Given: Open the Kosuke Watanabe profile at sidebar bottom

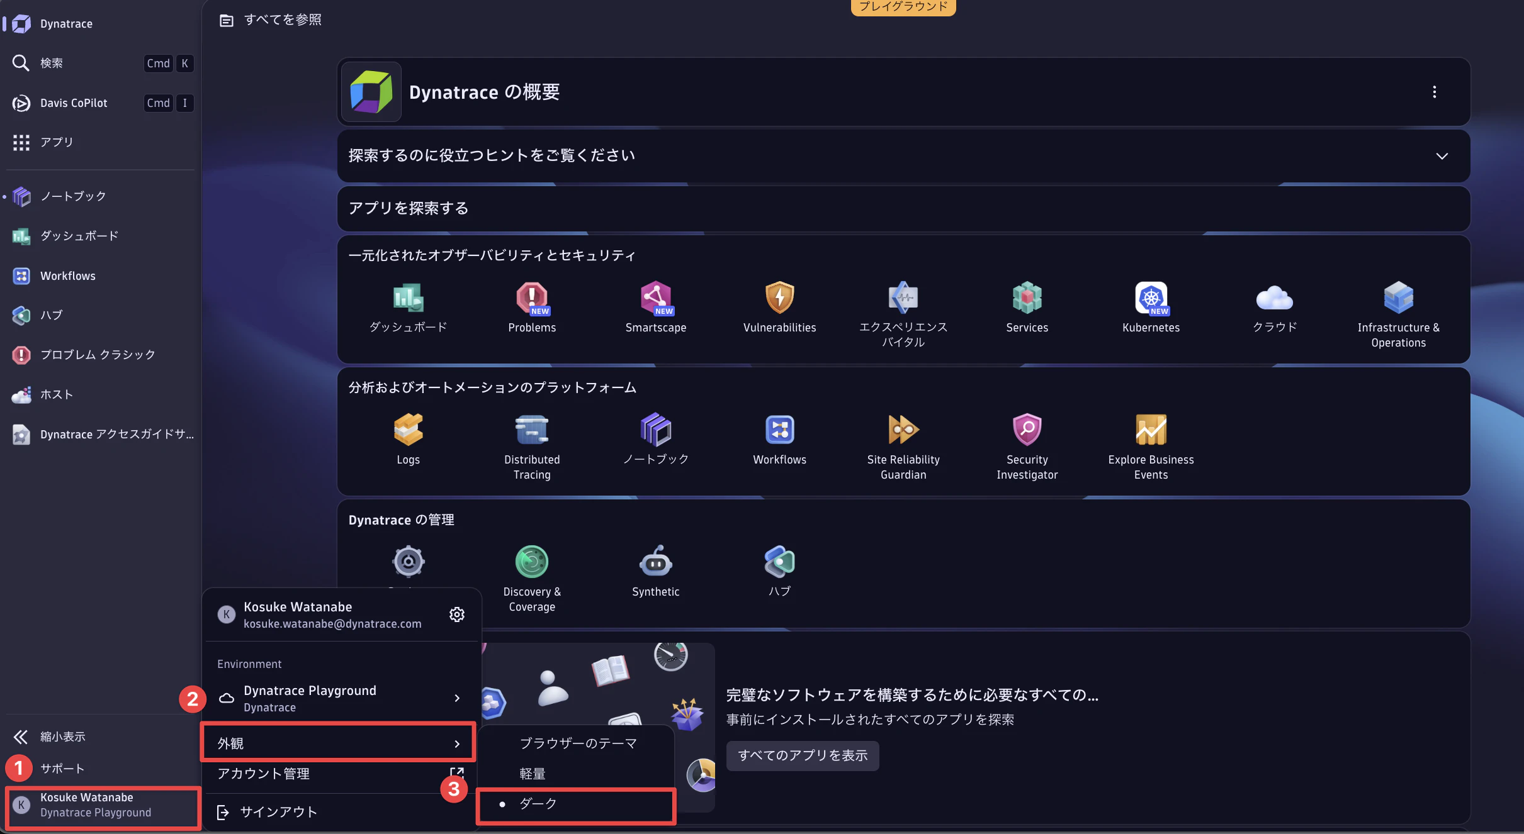Looking at the screenshot, I should coord(103,805).
